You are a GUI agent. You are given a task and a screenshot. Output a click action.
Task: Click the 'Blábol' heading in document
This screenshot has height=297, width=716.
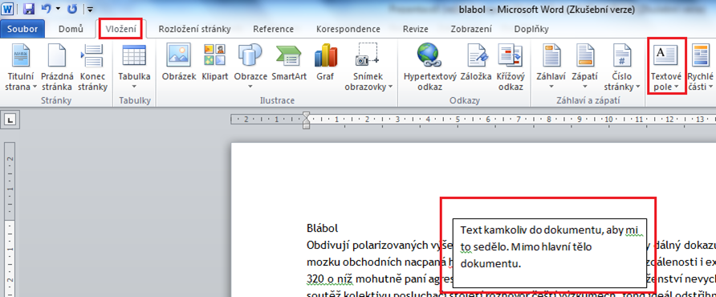tap(323, 227)
